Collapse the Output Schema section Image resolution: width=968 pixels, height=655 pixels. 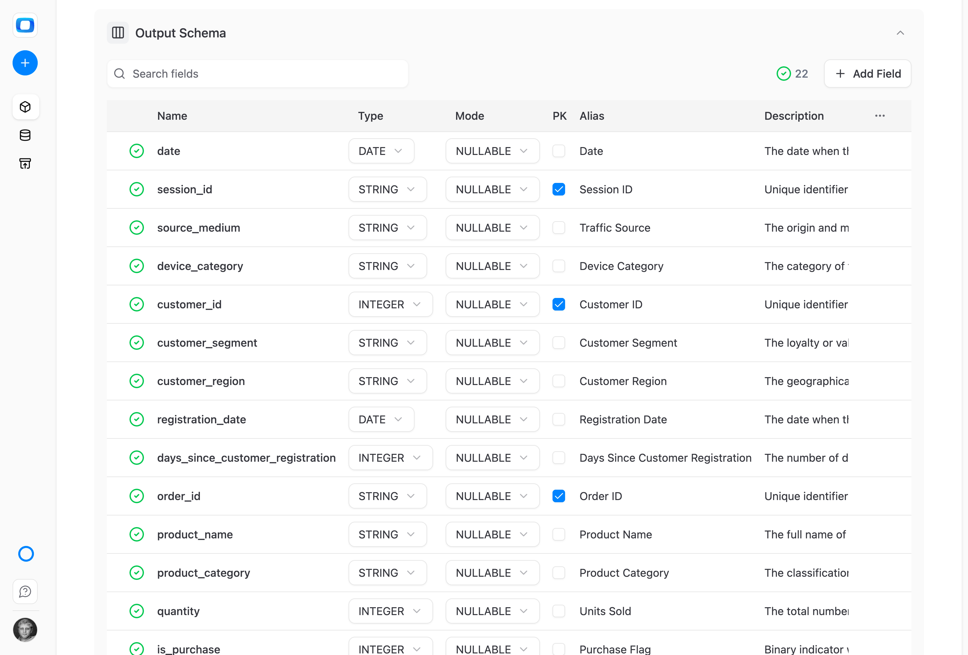[x=900, y=33]
